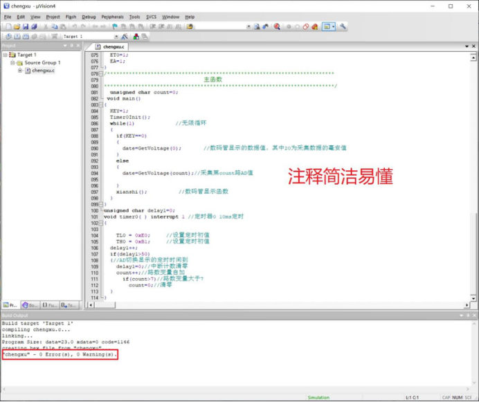The width and height of the screenshot is (479, 402).
Task: Open the editor tab list dropdown arrow
Action: coord(467,46)
